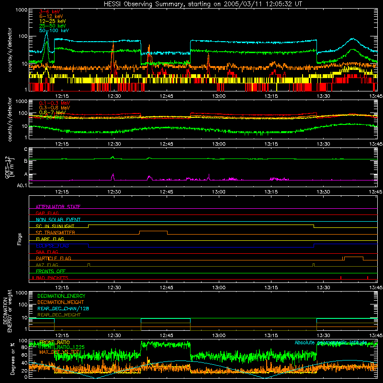Click the GAP_FLAG label

(x=47, y=213)
